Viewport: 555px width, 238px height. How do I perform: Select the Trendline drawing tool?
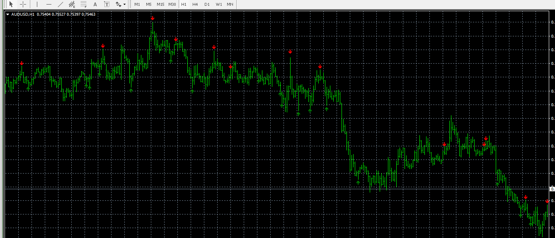[x=61, y=4]
